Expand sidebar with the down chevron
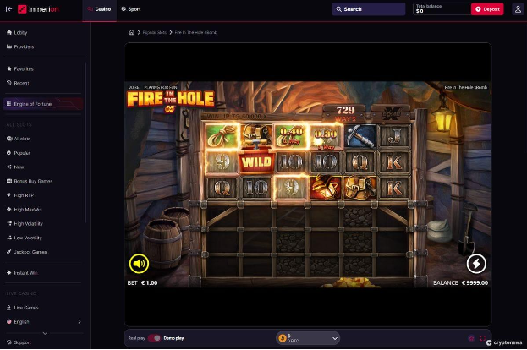 [45, 333]
